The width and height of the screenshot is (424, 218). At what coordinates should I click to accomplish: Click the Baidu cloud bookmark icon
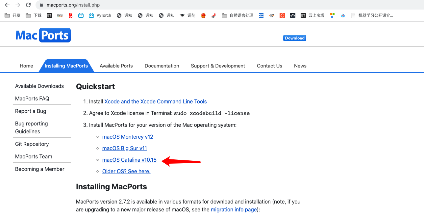(343, 15)
